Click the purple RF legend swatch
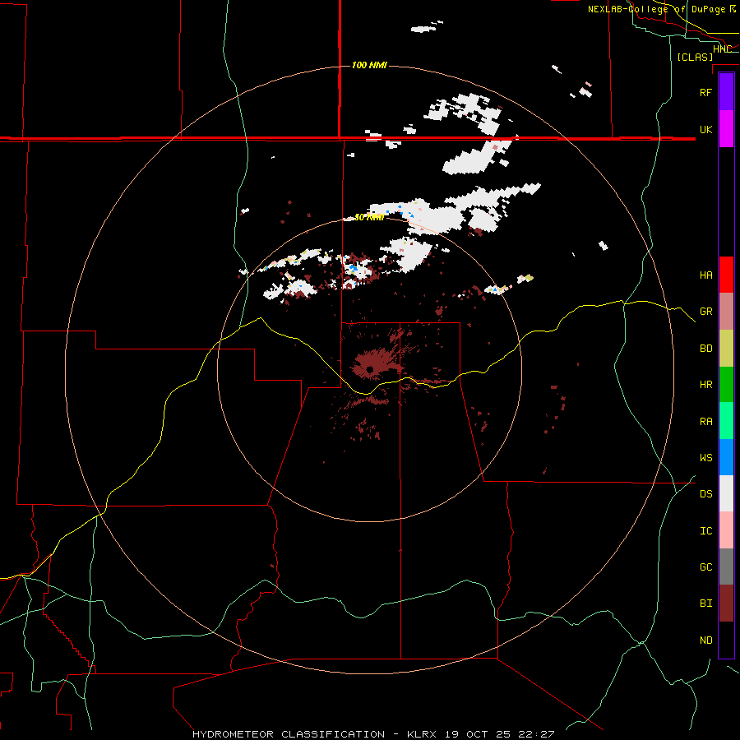 (726, 92)
